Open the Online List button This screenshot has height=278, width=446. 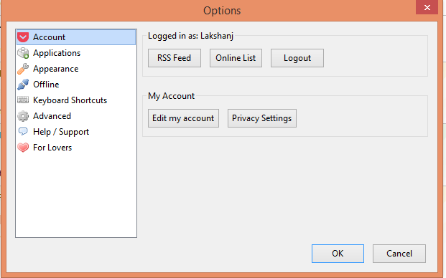coord(236,58)
